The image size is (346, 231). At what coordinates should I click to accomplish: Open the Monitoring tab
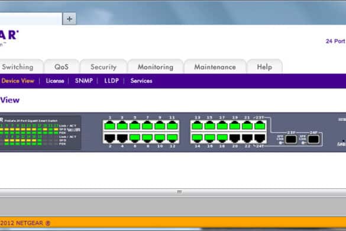point(156,67)
